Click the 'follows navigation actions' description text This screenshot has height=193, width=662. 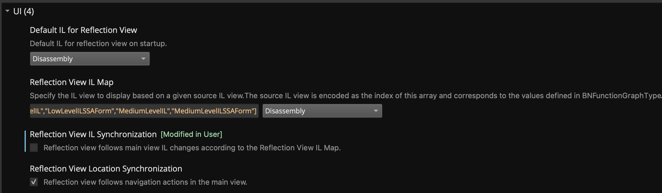click(x=145, y=182)
